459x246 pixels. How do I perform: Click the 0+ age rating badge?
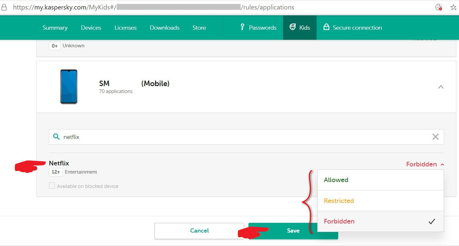(x=55, y=46)
